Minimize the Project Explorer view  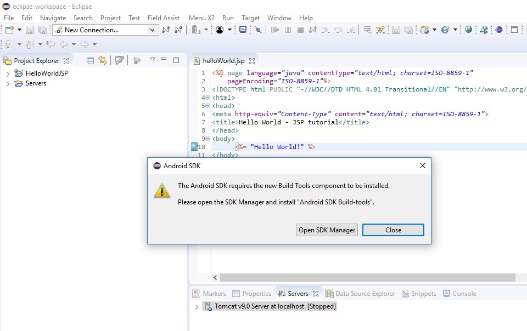(164, 59)
